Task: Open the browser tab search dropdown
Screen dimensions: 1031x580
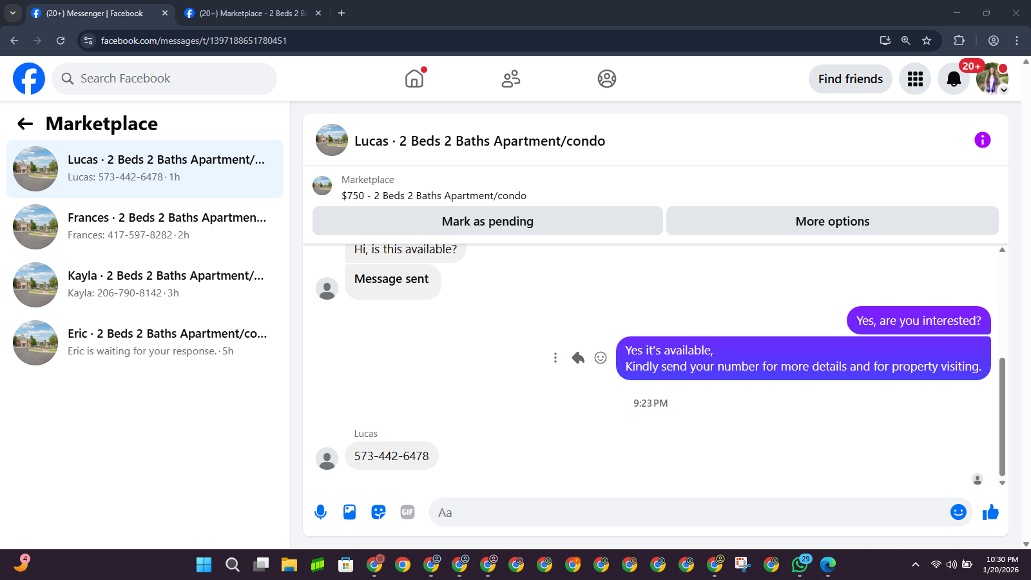Action: pos(12,13)
